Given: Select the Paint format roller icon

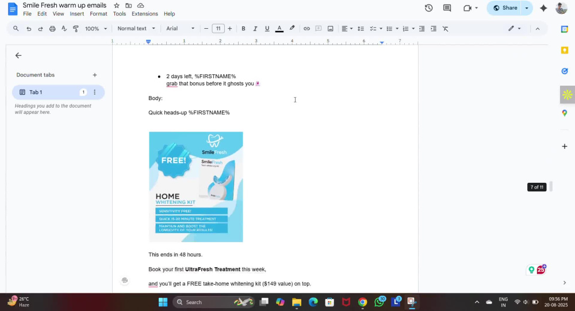Looking at the screenshot, I should coord(76,29).
